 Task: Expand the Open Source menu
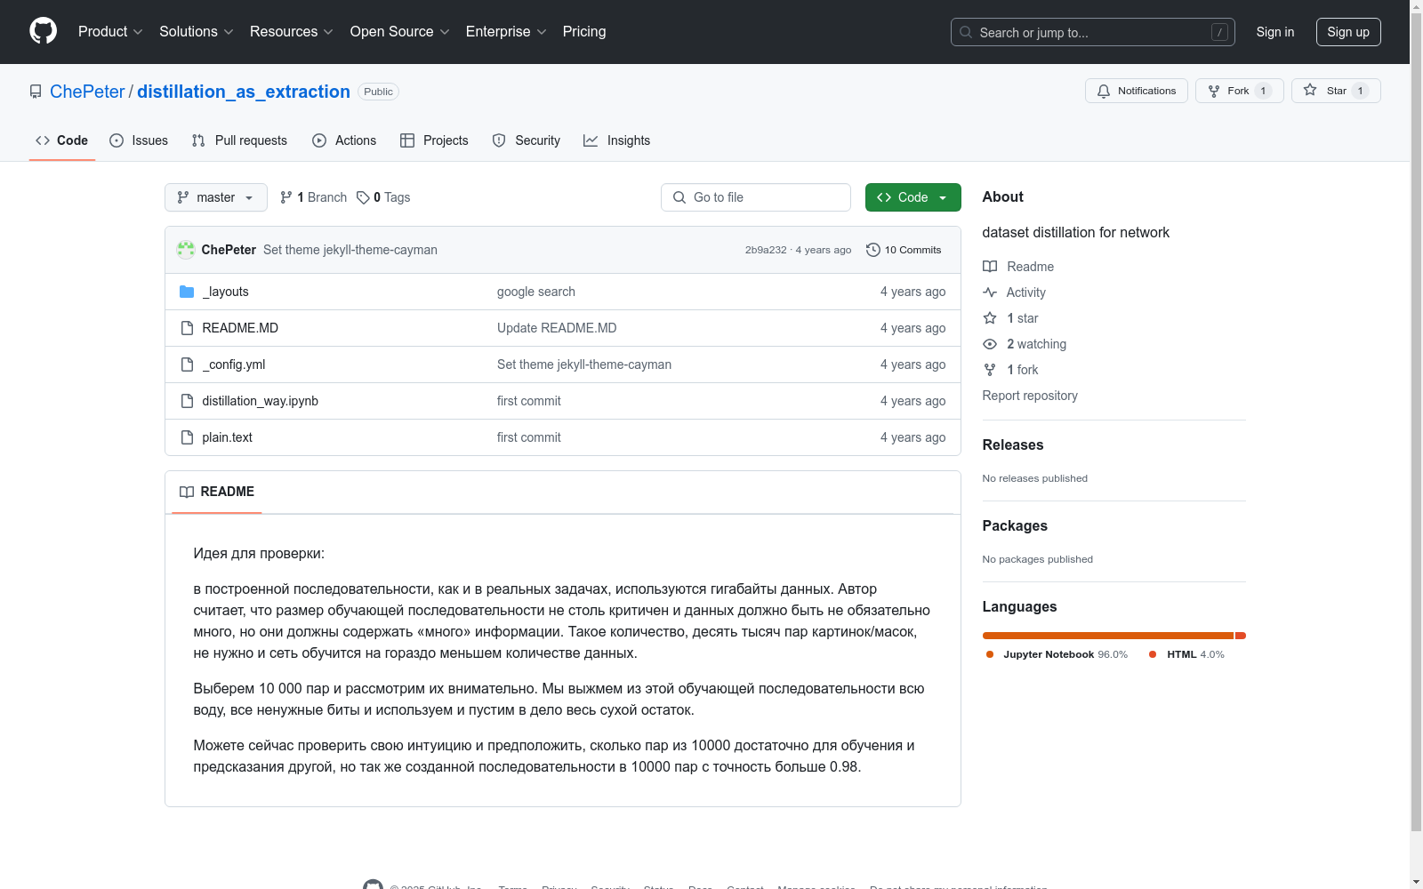coord(400,32)
